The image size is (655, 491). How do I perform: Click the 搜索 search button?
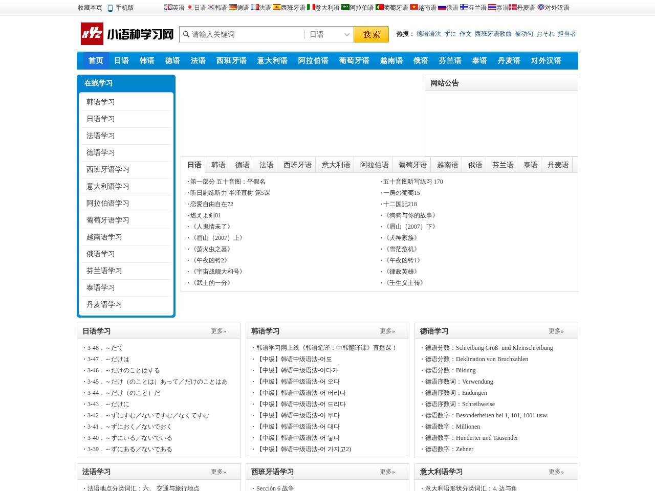pyautogui.click(x=371, y=34)
